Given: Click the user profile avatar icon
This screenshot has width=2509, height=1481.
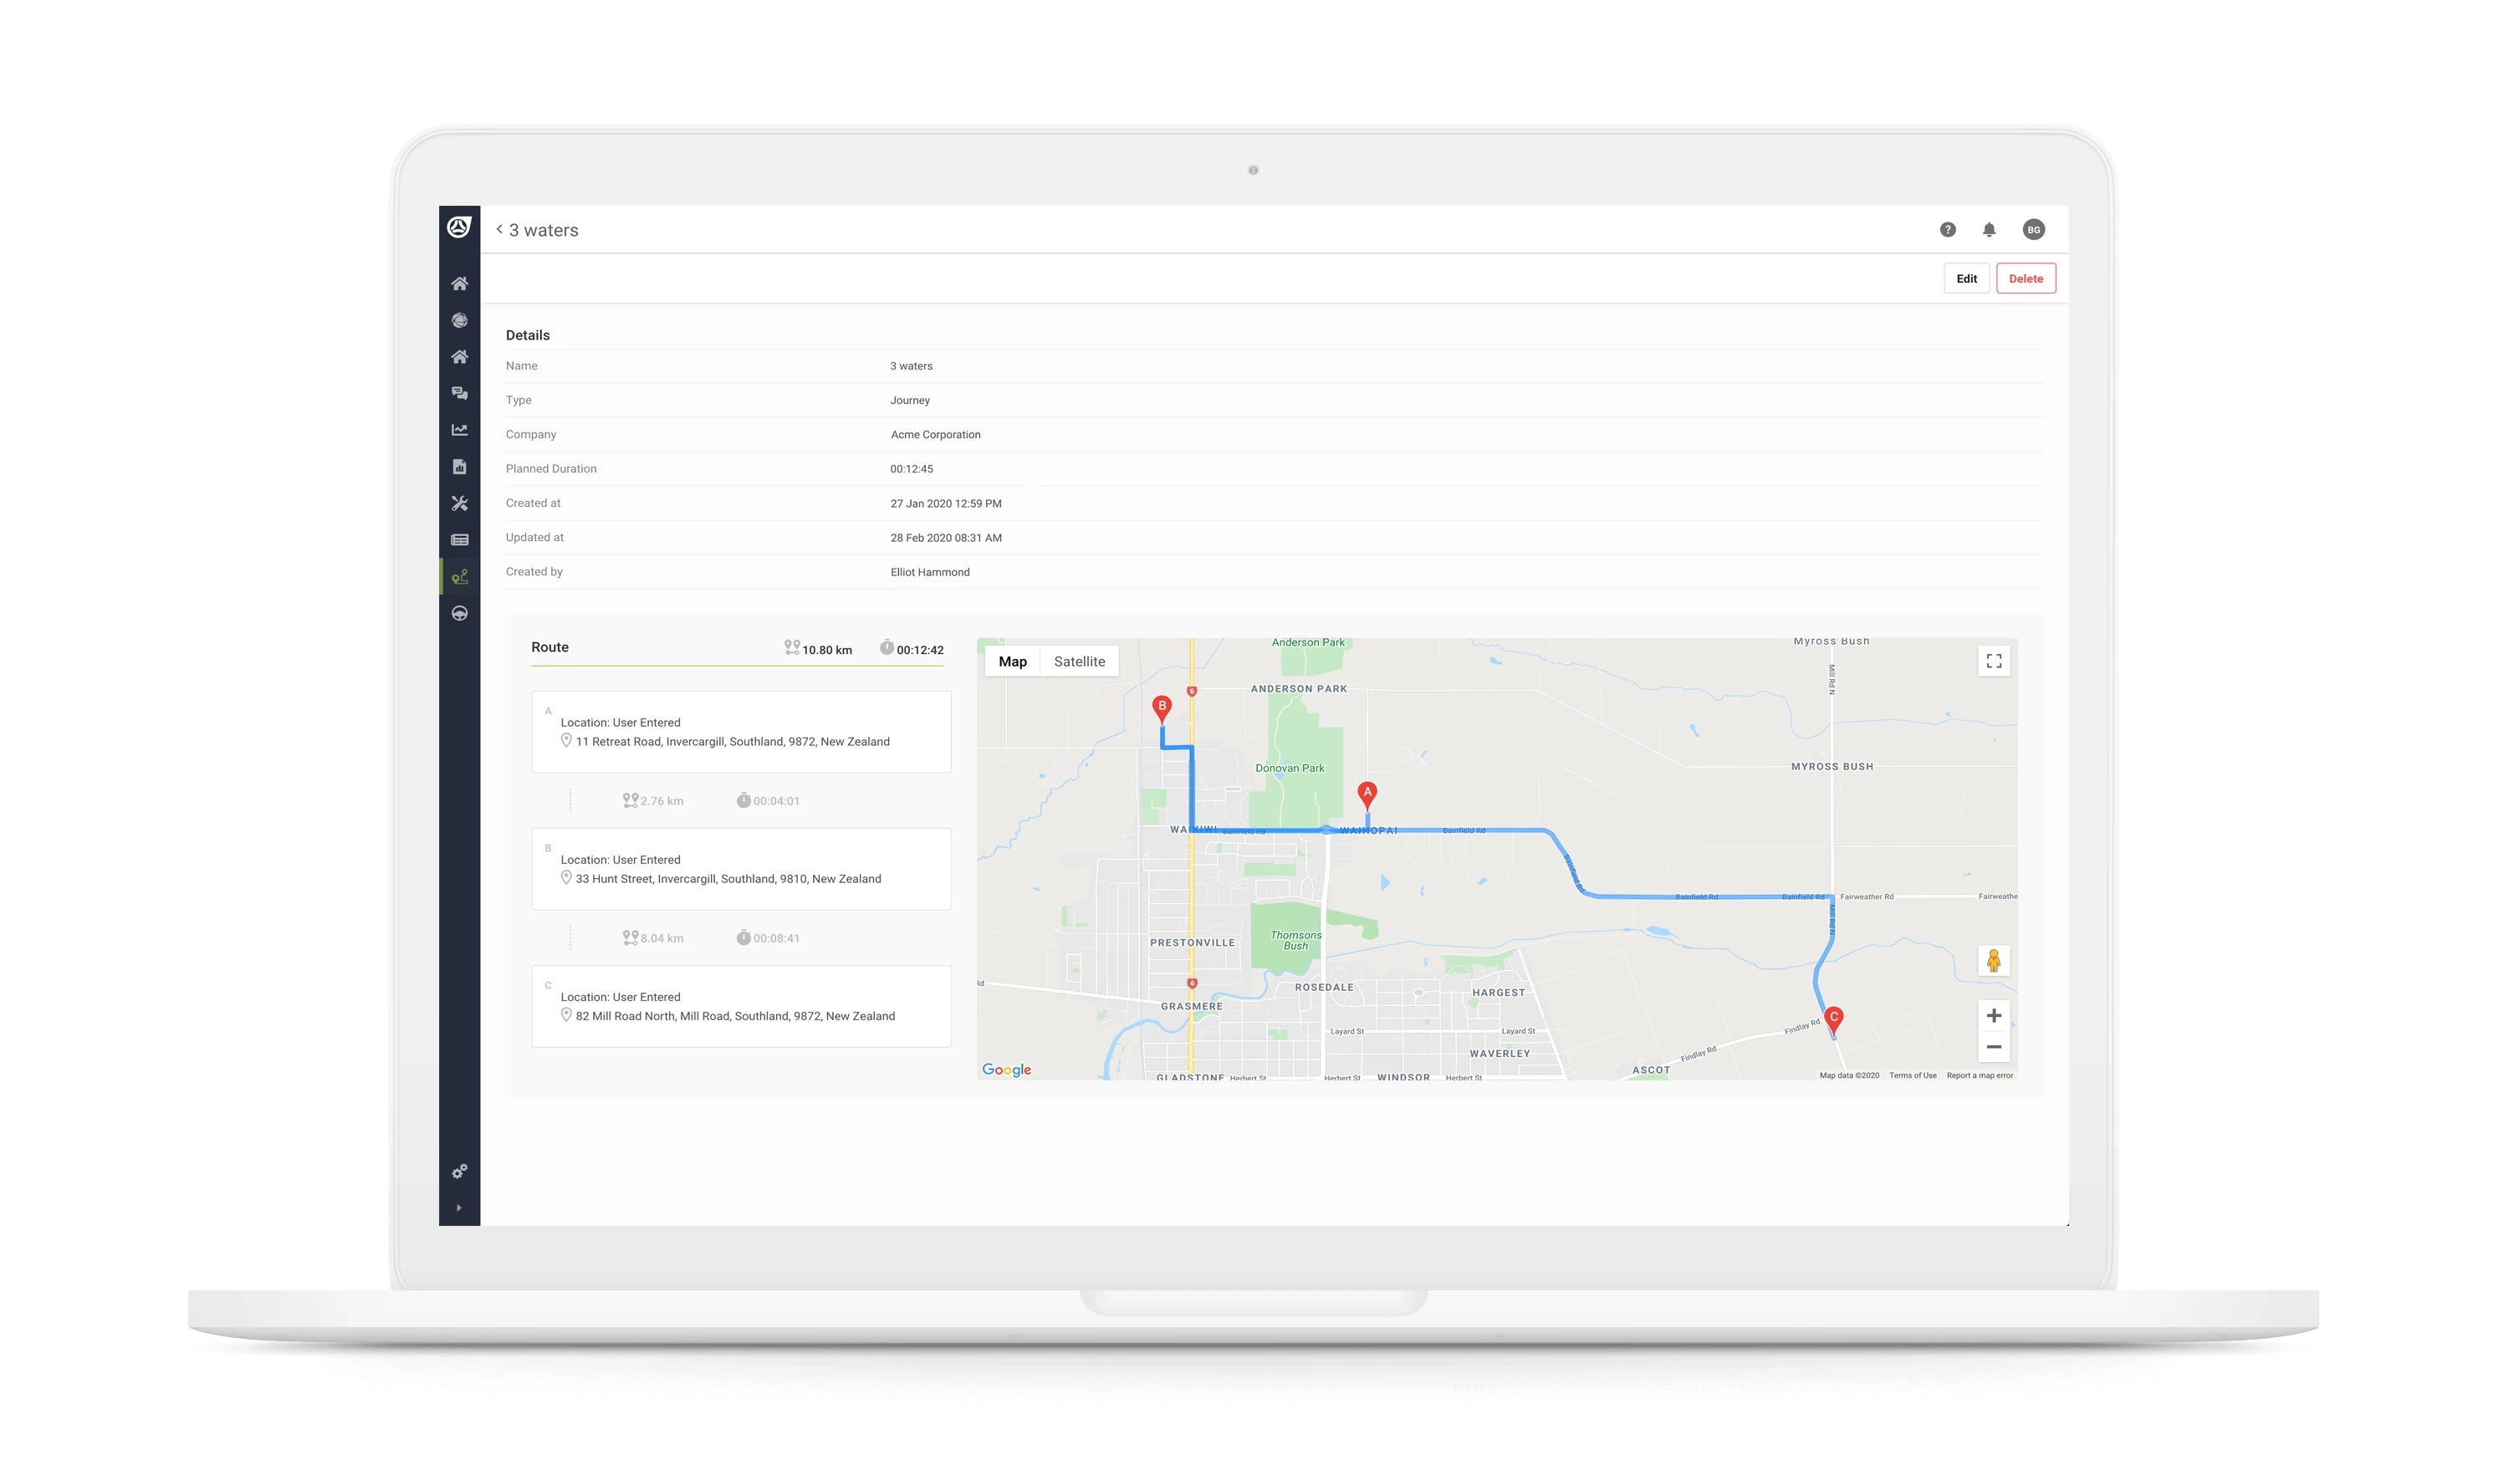Looking at the screenshot, I should tap(2033, 229).
